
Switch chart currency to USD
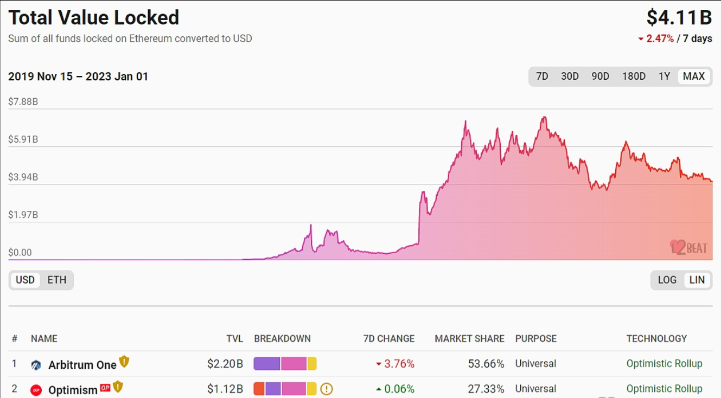tap(25, 280)
